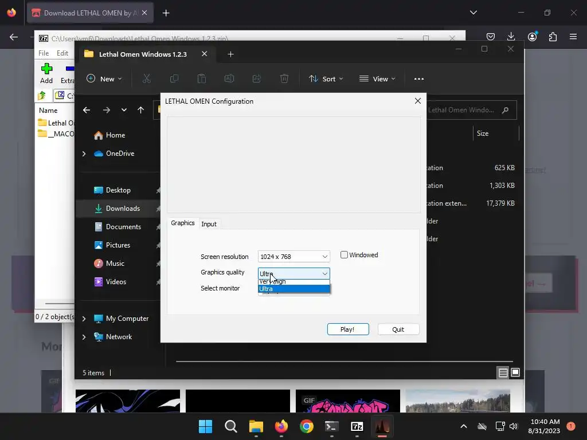Expand the OneDrive tree node
Viewport: 587px width, 440px height.
[84, 154]
